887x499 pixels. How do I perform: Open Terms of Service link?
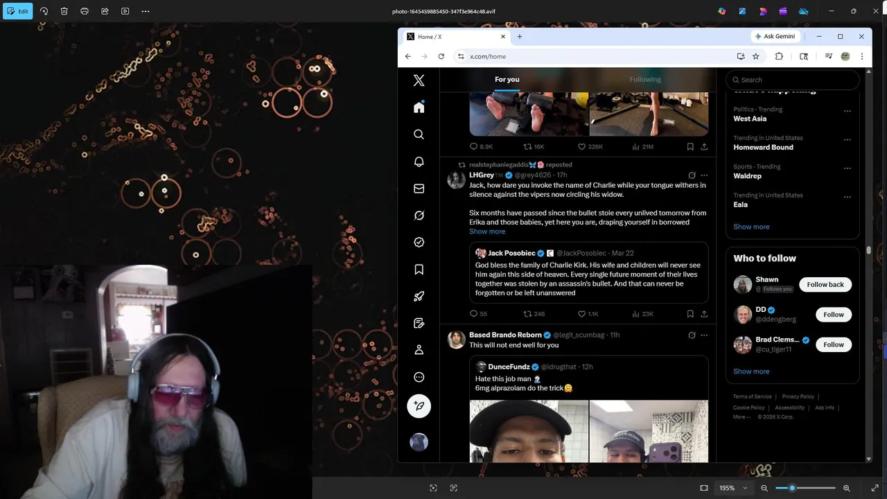tap(752, 396)
